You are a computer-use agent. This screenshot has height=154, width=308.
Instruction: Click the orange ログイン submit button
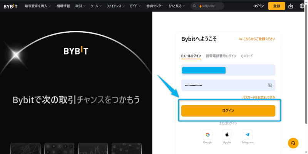[x=228, y=111]
